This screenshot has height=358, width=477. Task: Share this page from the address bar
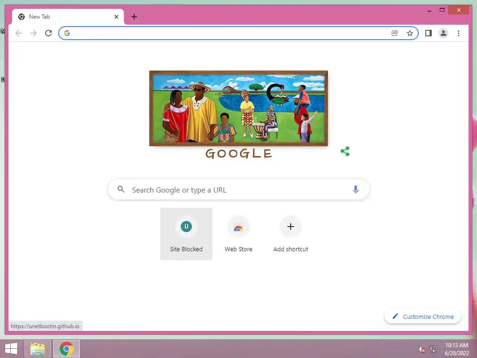coord(395,33)
